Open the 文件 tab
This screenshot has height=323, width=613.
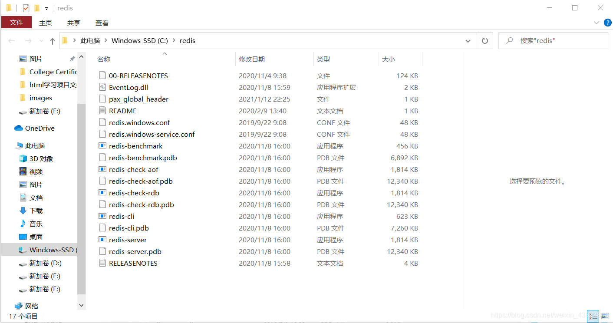tap(16, 23)
